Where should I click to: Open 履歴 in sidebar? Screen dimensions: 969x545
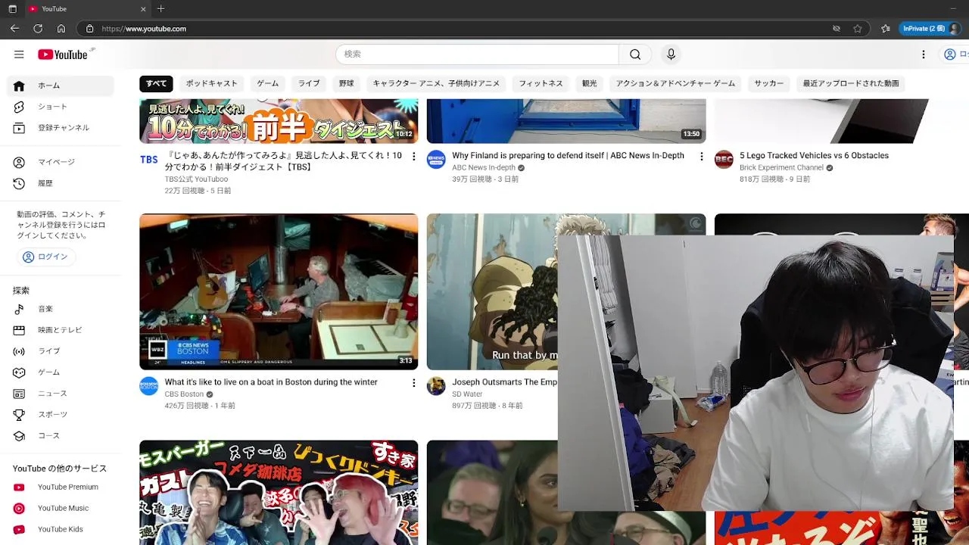[61, 183]
